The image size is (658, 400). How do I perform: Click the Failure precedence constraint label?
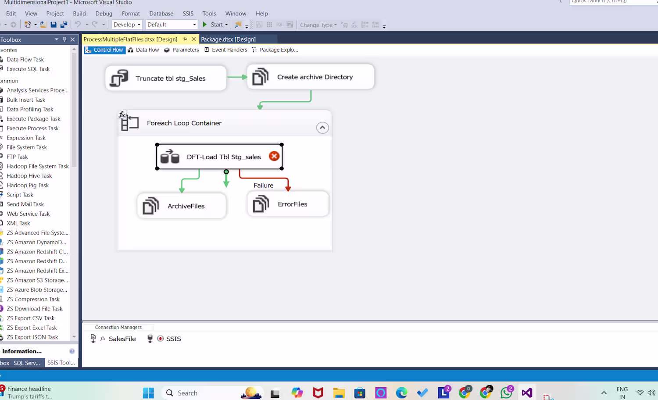click(264, 186)
